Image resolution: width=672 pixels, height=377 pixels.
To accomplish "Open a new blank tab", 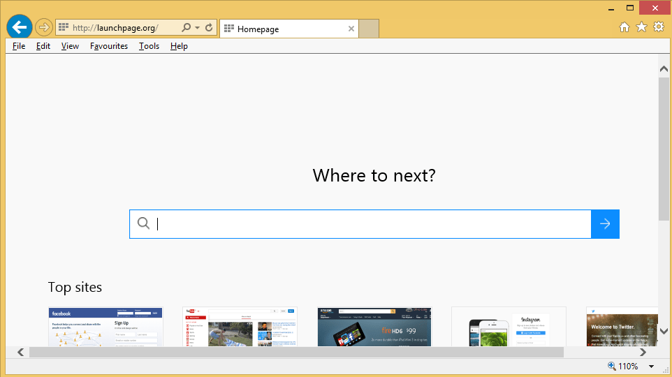I will pos(369,29).
